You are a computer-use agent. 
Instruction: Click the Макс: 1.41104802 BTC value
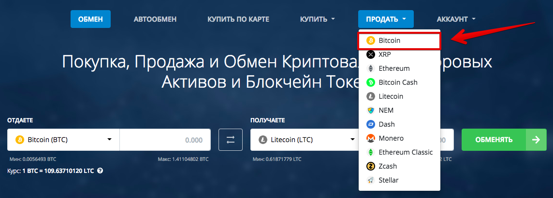[x=183, y=159]
